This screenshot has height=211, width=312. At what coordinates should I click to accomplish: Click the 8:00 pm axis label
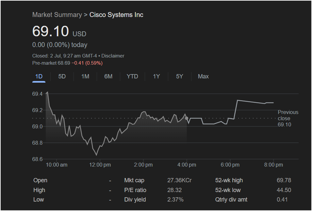coord(273,165)
